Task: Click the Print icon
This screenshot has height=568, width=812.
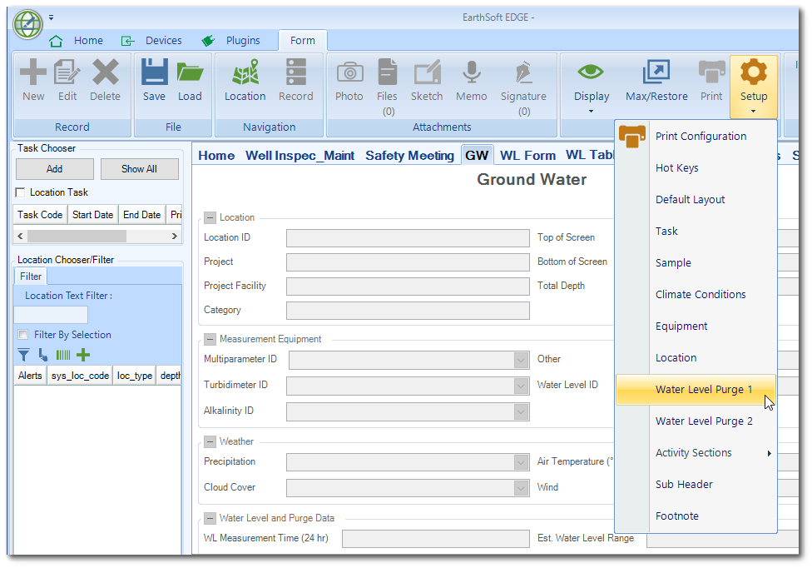Action: (x=710, y=79)
